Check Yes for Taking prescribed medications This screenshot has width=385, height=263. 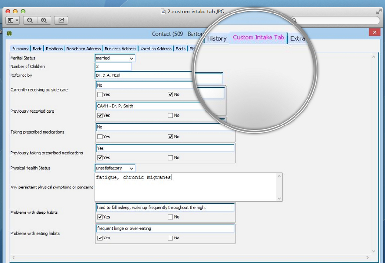pyautogui.click(x=100, y=137)
